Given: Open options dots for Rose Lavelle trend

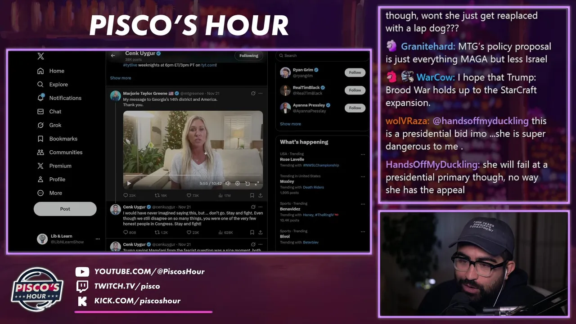Looking at the screenshot, I should (x=363, y=154).
